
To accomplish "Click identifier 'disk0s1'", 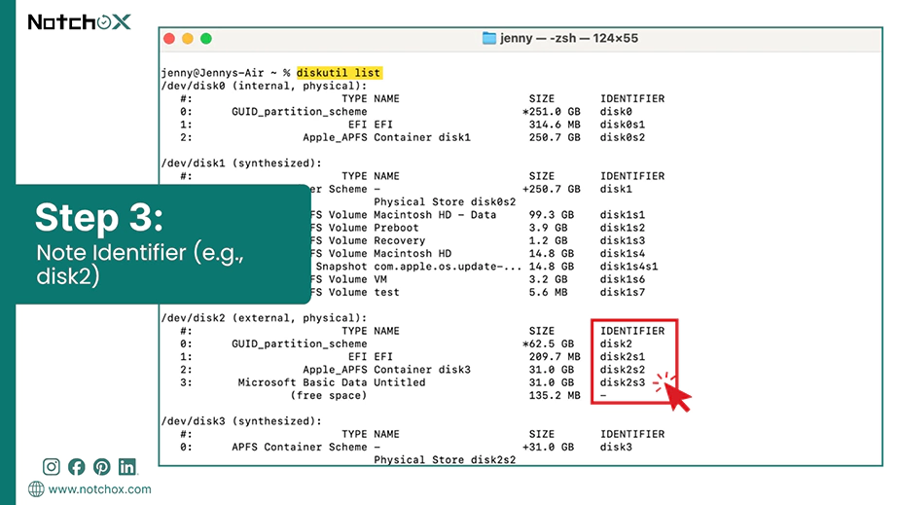I will click(623, 125).
